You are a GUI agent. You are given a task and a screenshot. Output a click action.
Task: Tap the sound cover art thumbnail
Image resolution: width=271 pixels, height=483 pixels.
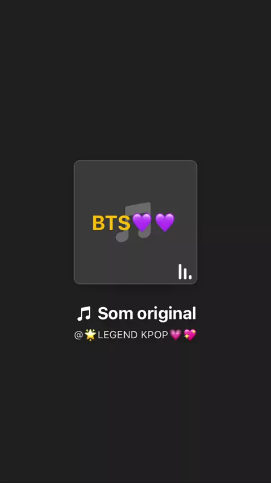click(x=135, y=222)
